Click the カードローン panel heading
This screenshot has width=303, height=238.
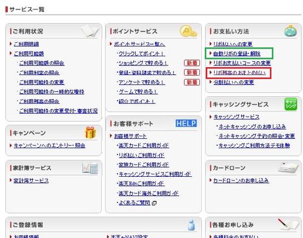(x=229, y=168)
